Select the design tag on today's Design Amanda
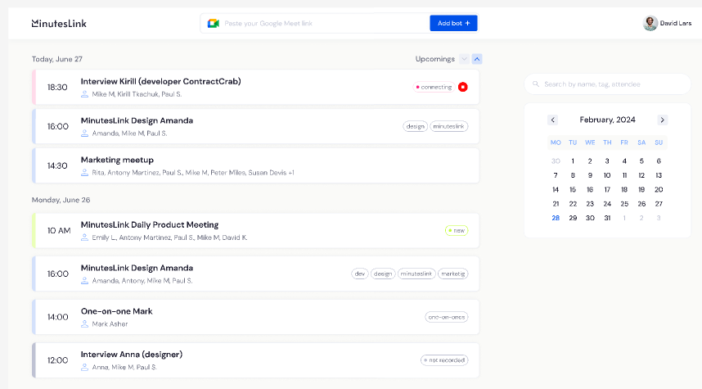Screen dimensions: 702x389 pyautogui.click(x=415, y=126)
